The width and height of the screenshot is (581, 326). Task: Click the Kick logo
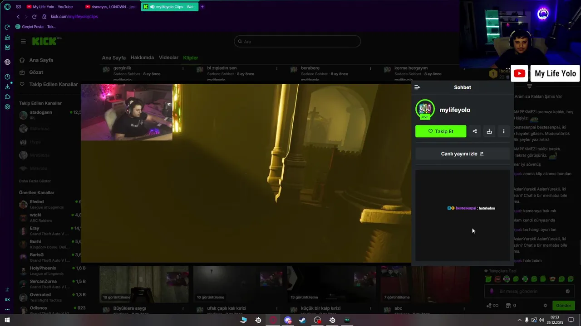coord(45,41)
